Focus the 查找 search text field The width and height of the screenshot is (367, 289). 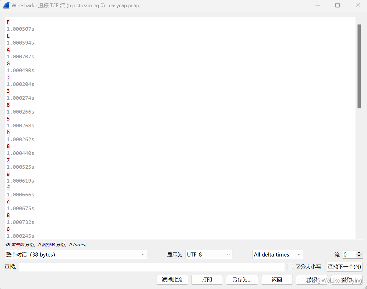coord(152,267)
